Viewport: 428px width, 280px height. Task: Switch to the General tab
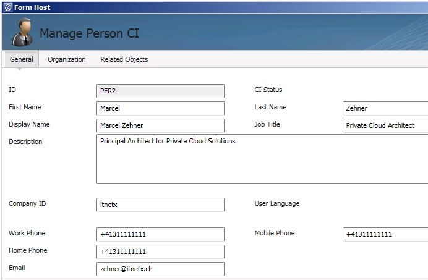[x=21, y=59]
